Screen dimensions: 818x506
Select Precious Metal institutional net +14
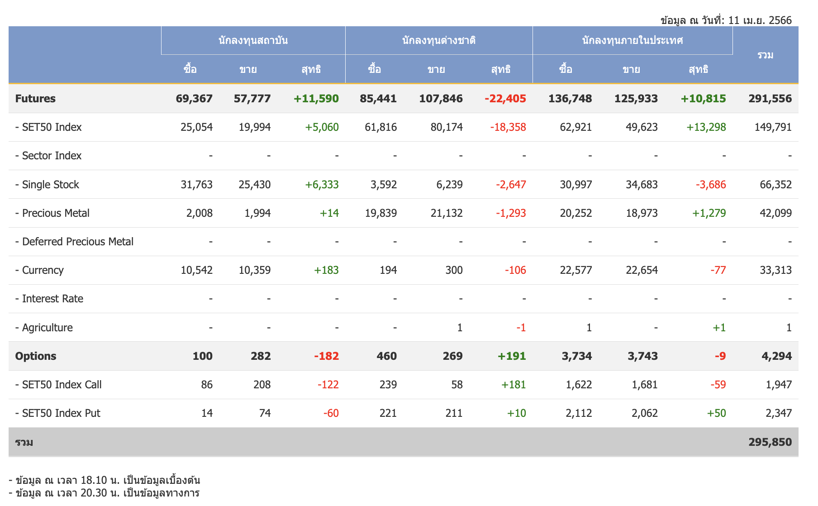[x=329, y=213]
